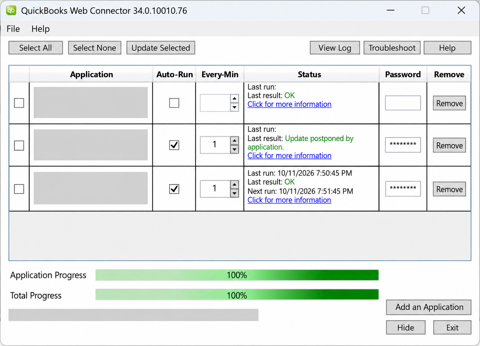This screenshot has width=480, height=346.
Task: Click the empty Password field in the first row
Action: [403, 103]
